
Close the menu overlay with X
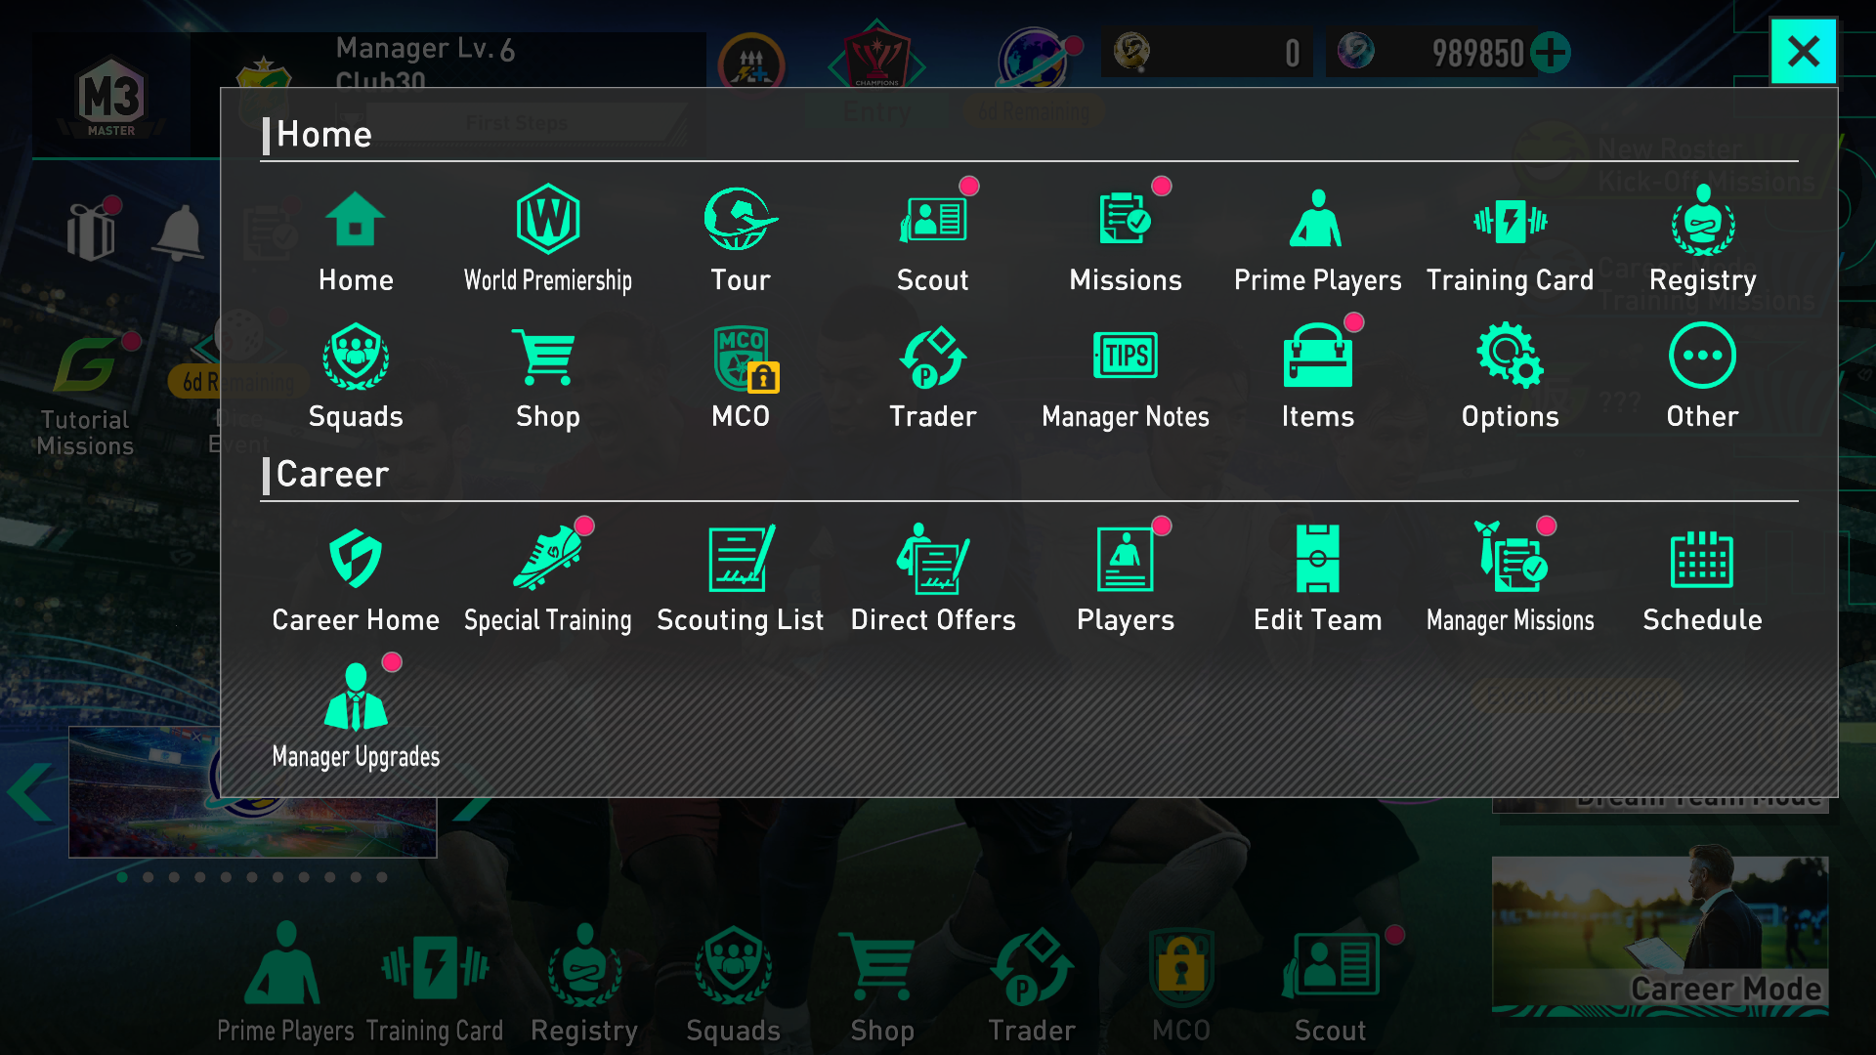pyautogui.click(x=1804, y=51)
